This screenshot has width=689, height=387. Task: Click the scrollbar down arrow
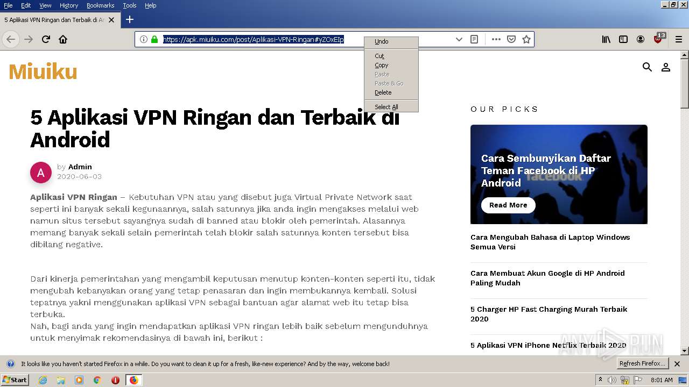pyautogui.click(x=685, y=351)
